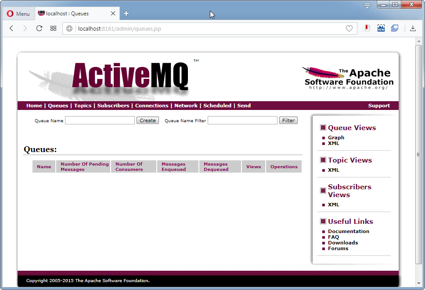
Task: Open the Home navigation item
Action: point(34,106)
